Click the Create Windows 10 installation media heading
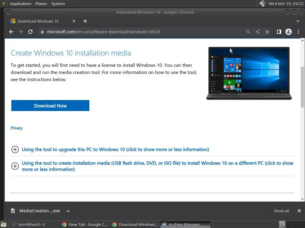The width and height of the screenshot is (305, 228). point(71,53)
